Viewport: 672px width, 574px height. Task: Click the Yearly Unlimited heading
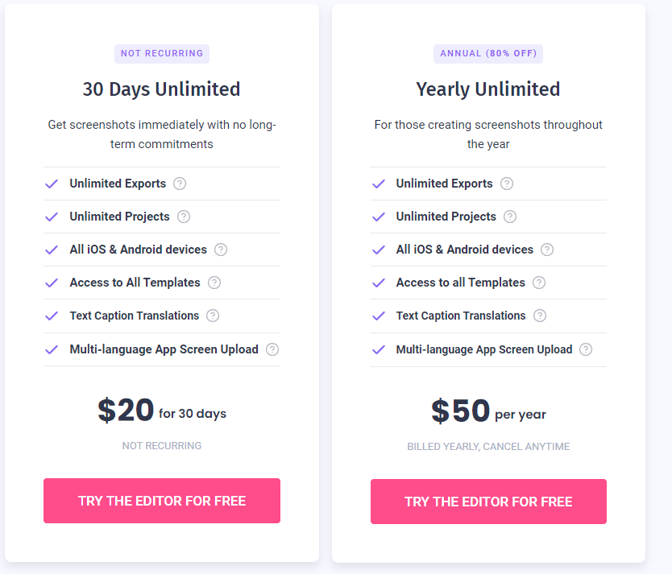pyautogui.click(x=488, y=89)
